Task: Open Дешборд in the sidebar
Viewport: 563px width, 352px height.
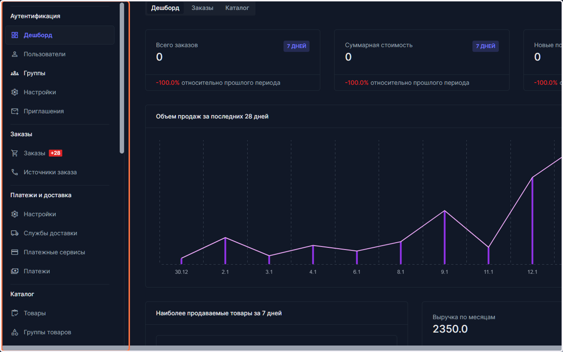Action: click(60, 35)
